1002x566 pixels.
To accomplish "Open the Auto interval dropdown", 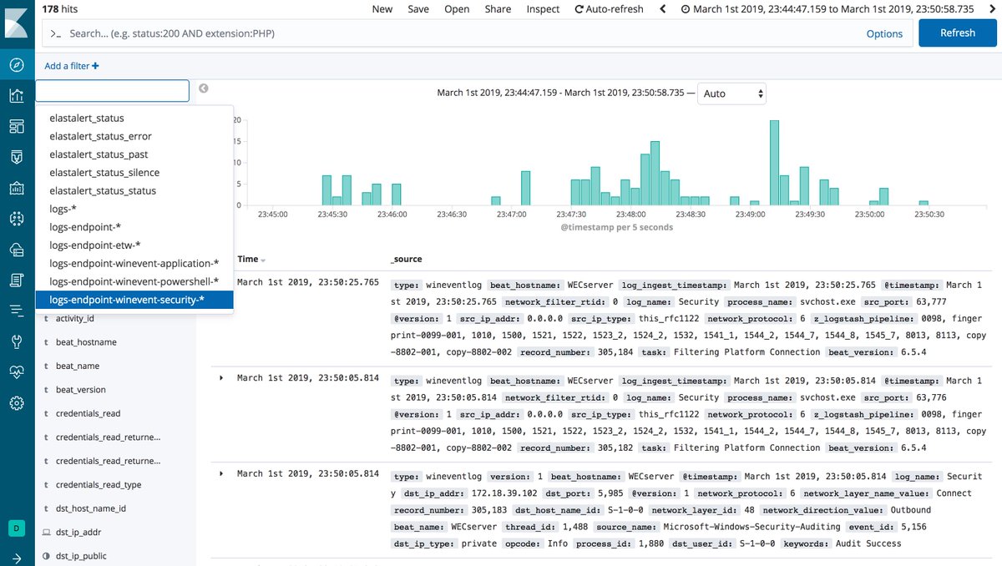I will tap(731, 93).
